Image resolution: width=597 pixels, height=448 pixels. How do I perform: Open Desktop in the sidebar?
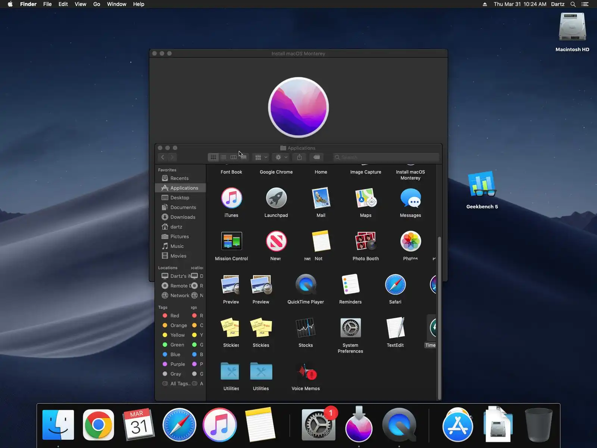tap(180, 197)
